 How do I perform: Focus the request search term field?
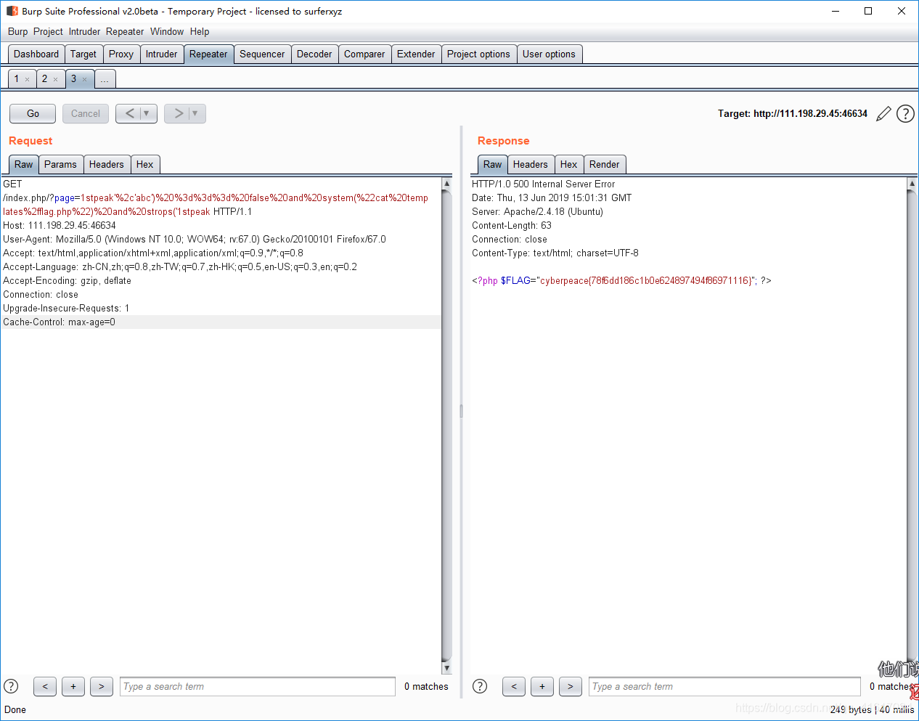[x=258, y=686]
